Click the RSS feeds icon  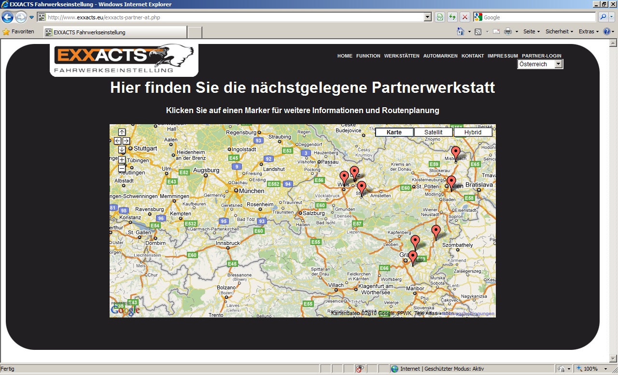click(478, 32)
